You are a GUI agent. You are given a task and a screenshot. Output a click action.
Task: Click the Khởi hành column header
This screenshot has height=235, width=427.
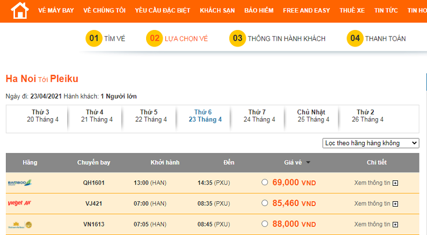(165, 163)
